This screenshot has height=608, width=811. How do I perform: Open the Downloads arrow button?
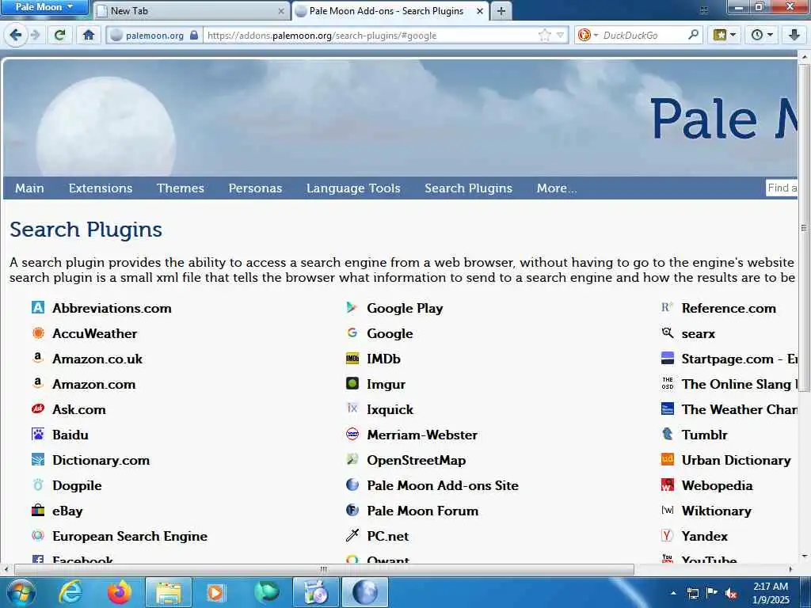pyautogui.click(x=794, y=35)
